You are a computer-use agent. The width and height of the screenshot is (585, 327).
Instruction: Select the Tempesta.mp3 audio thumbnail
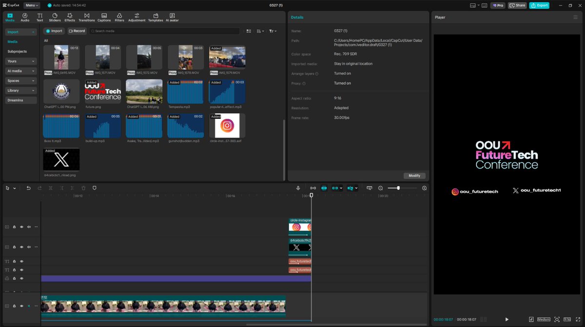coord(186,92)
